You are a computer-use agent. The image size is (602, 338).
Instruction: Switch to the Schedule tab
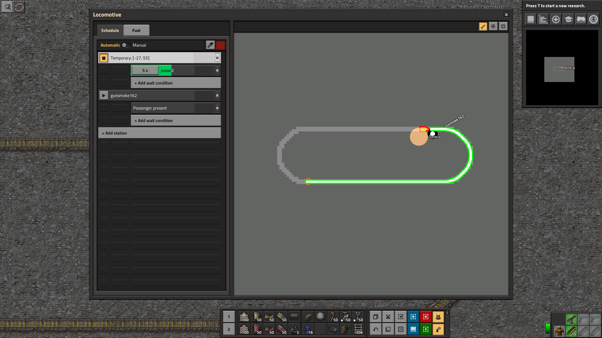(x=110, y=30)
